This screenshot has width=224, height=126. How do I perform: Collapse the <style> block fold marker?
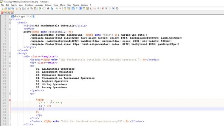[10, 29]
